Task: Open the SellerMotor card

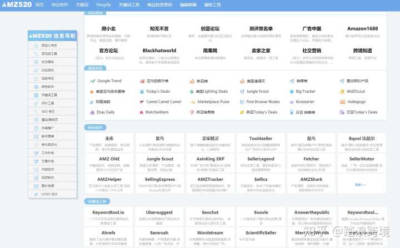Action: tap(362, 163)
